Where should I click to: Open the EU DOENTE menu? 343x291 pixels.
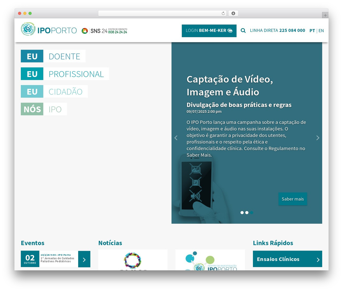[x=53, y=56]
